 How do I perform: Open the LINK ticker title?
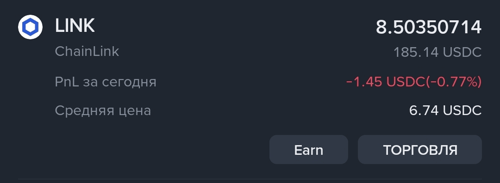[75, 26]
